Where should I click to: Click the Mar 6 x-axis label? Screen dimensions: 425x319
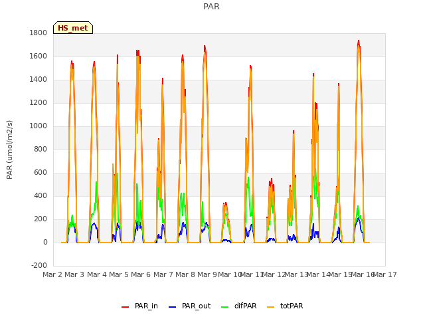point(141,274)
